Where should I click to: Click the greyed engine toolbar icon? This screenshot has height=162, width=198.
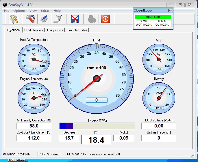[92, 19]
